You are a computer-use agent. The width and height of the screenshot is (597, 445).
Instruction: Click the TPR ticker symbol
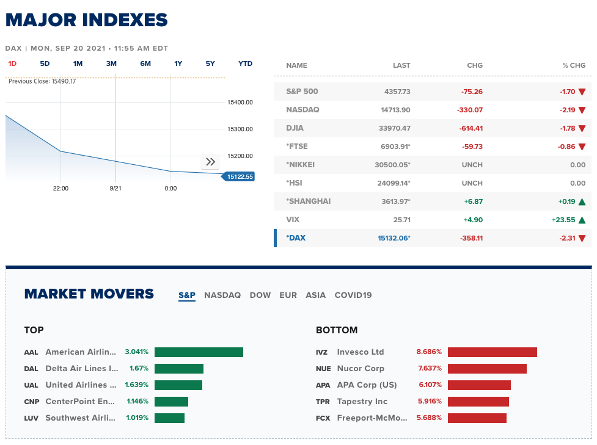click(x=322, y=402)
